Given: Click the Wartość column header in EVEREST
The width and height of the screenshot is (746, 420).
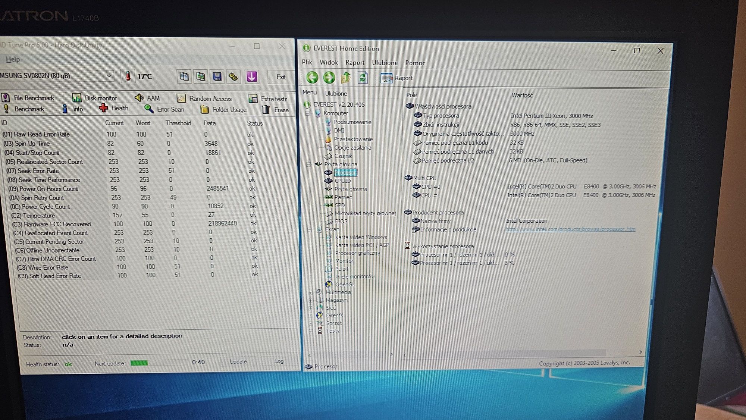Looking at the screenshot, I should tap(522, 95).
